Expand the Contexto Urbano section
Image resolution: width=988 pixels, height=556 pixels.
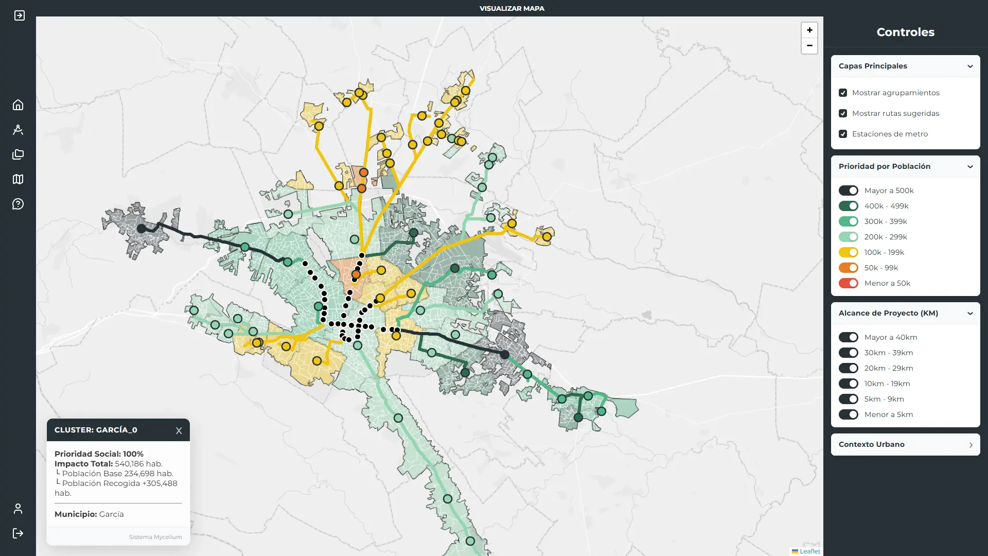(x=906, y=444)
